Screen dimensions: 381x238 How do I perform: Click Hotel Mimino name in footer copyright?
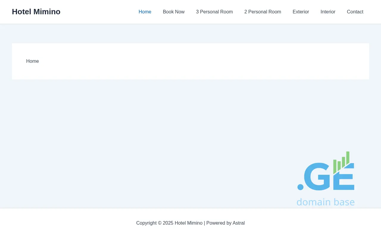coord(188,223)
